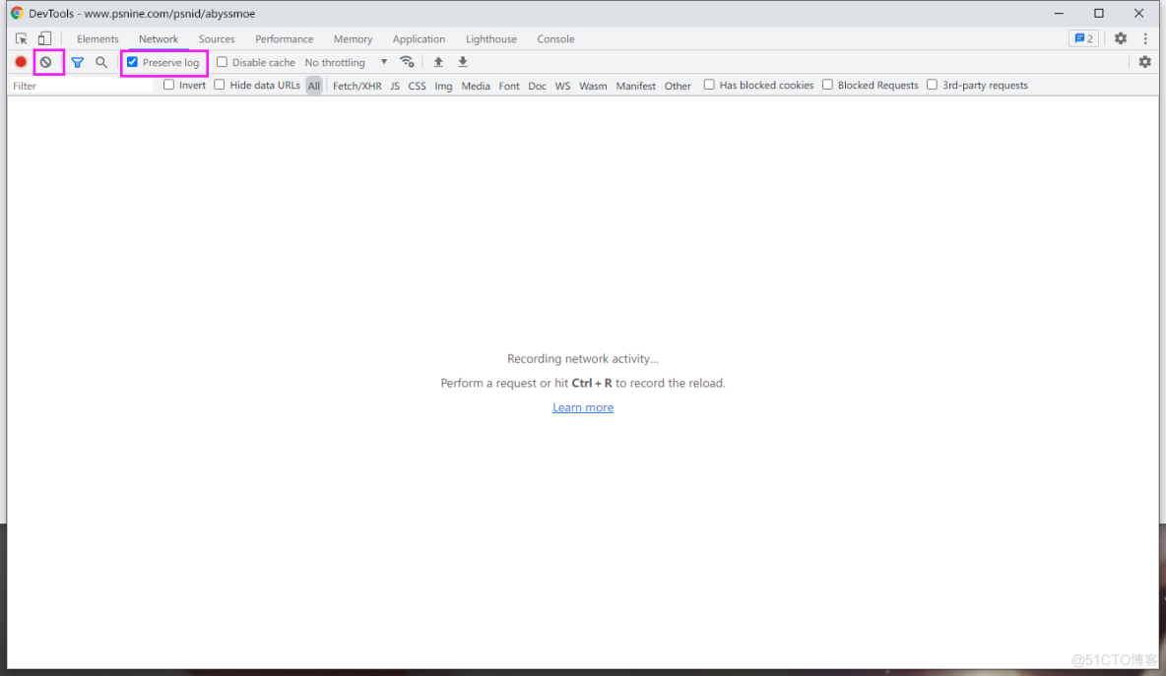Open the DevTools three-dot menu
Viewport: 1166px width, 676px height.
point(1145,39)
